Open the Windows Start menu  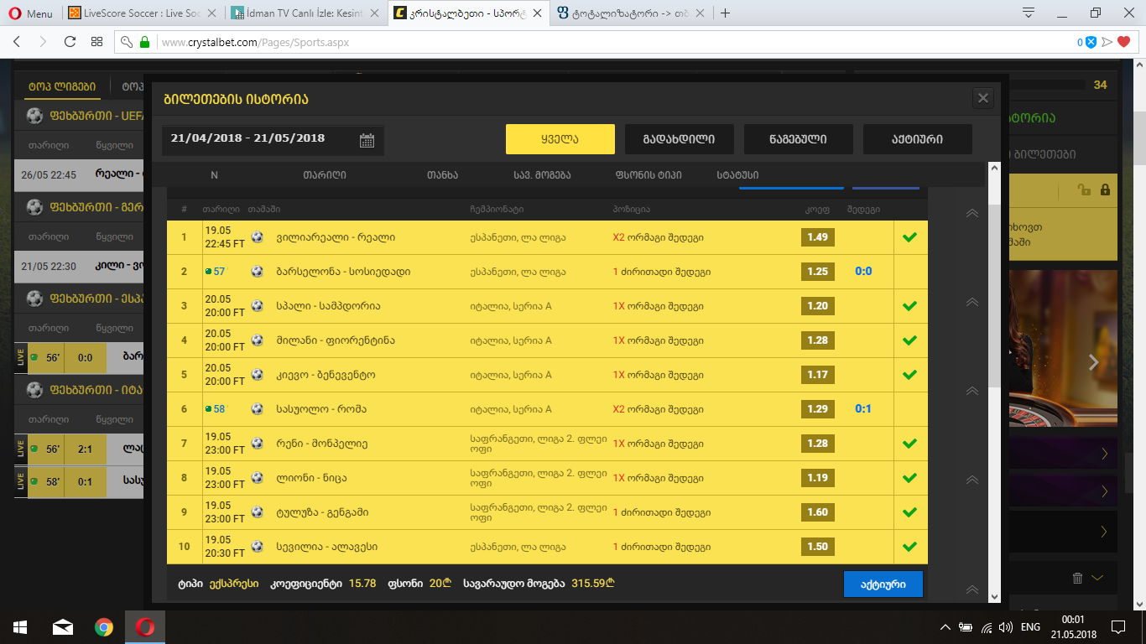point(20,626)
